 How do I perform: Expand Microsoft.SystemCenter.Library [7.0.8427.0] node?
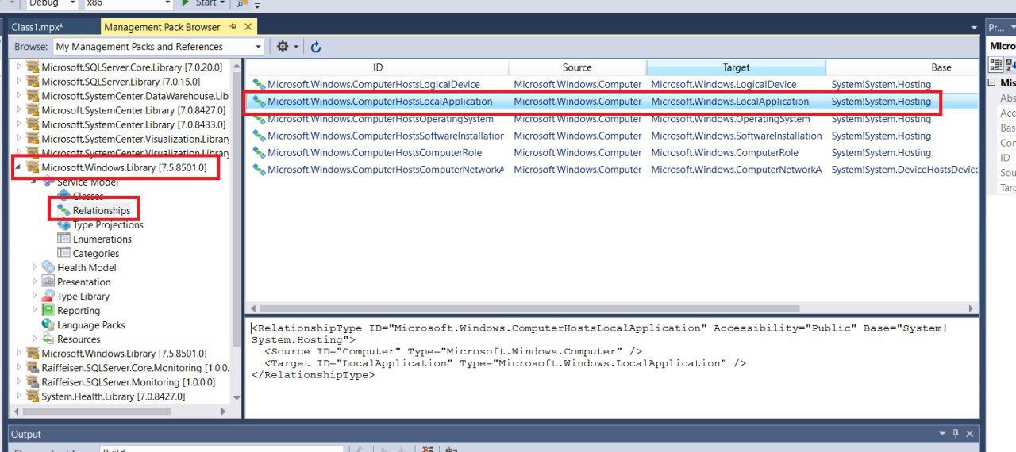click(19, 110)
